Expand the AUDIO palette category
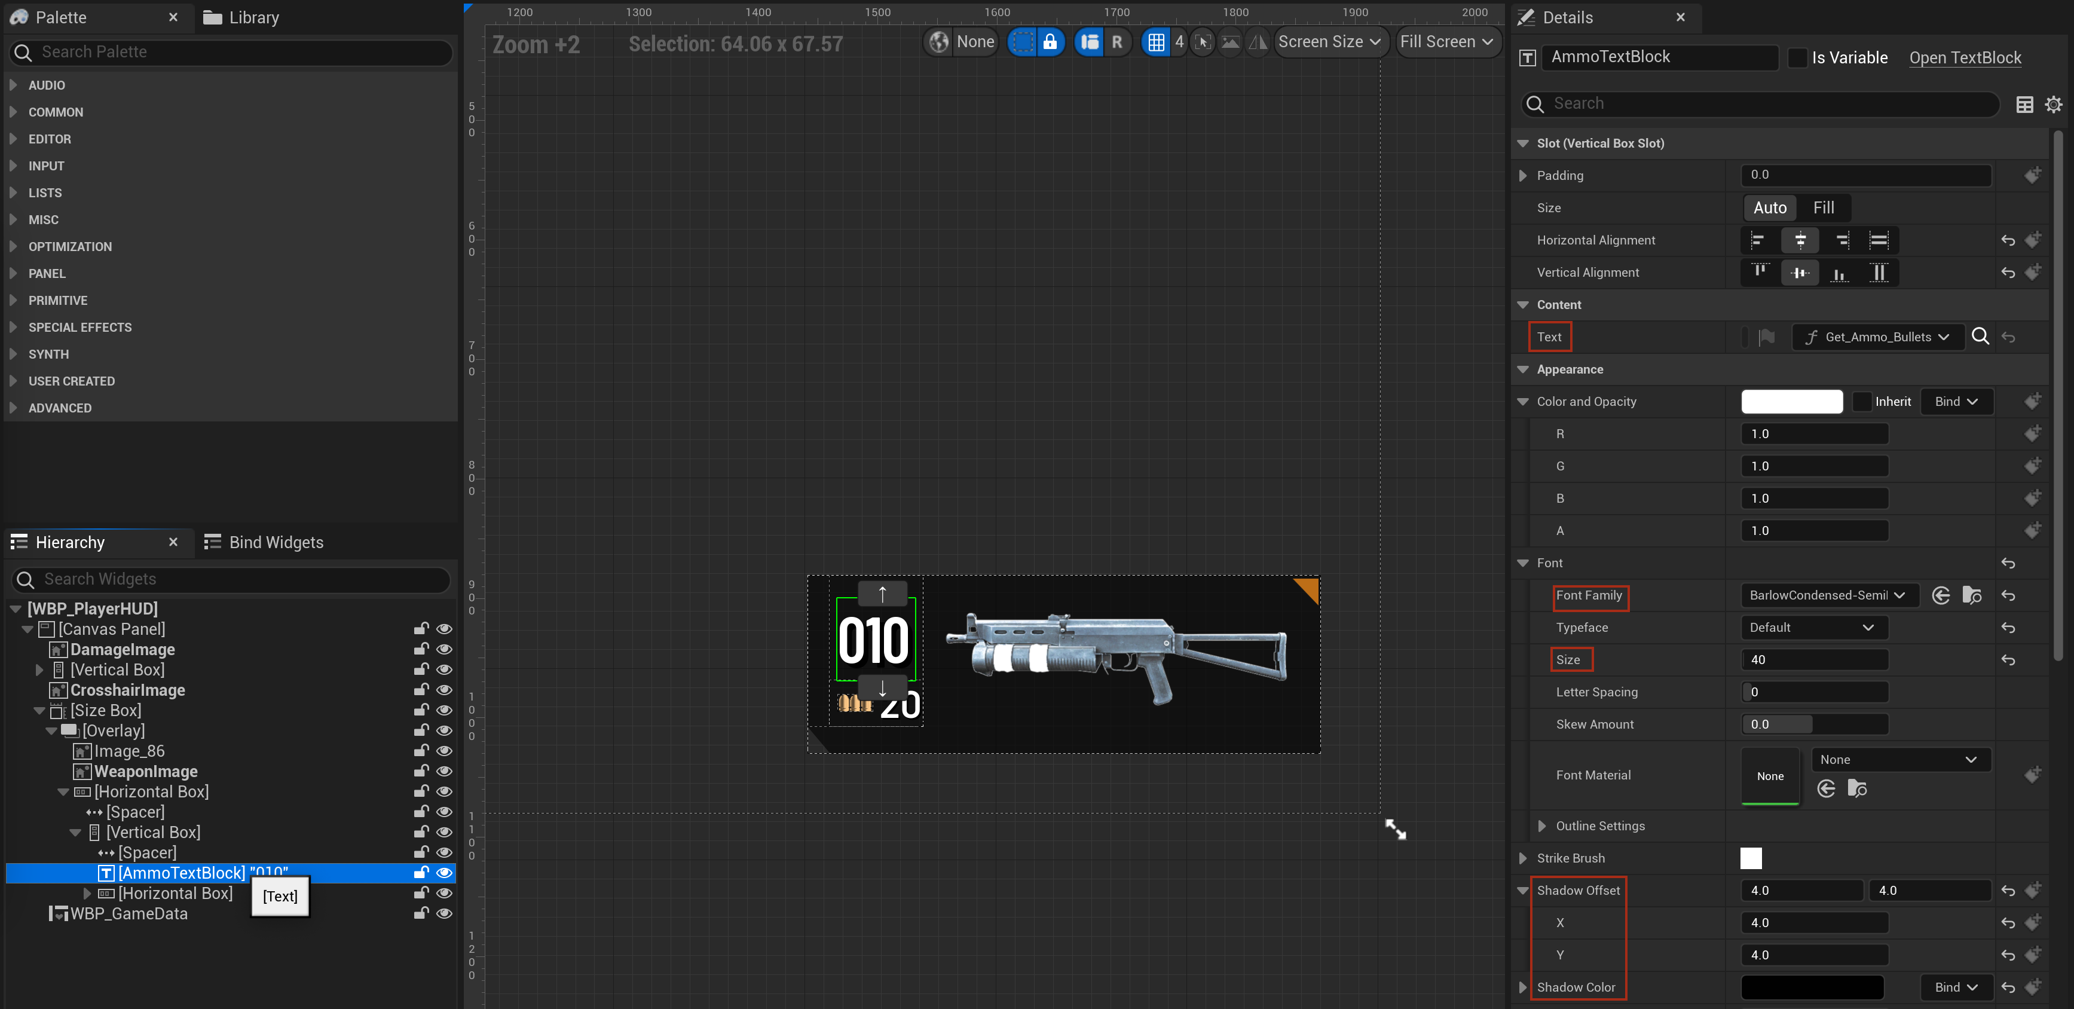This screenshot has height=1009, width=2074. (x=14, y=84)
